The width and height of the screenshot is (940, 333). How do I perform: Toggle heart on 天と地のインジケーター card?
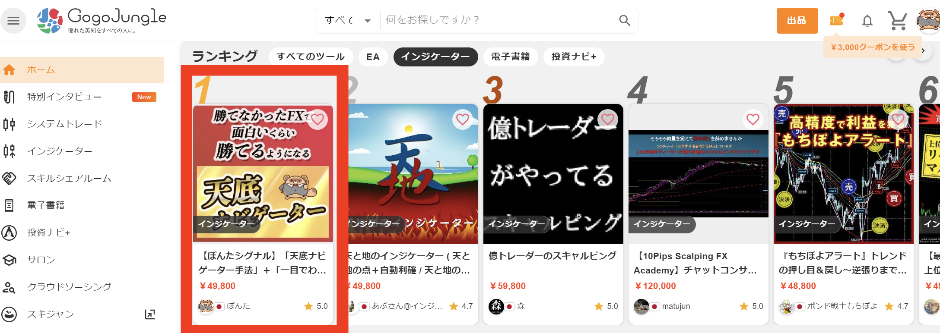pyautogui.click(x=463, y=119)
